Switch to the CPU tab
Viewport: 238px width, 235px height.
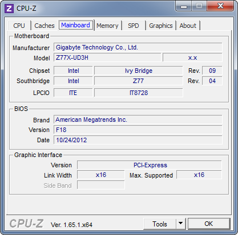coord(19,26)
